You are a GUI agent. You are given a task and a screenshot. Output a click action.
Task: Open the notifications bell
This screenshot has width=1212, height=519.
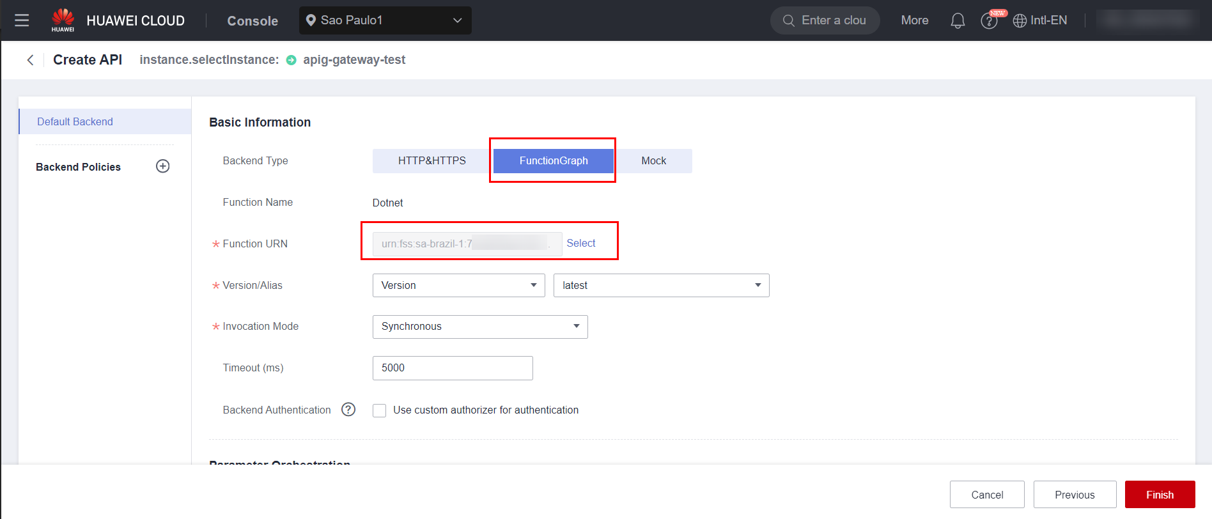pos(957,21)
